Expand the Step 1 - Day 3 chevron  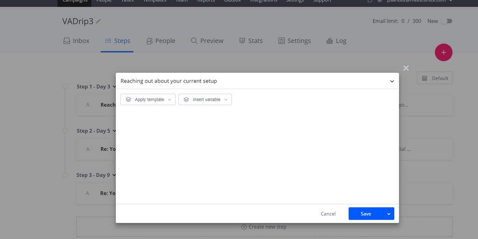point(114,87)
